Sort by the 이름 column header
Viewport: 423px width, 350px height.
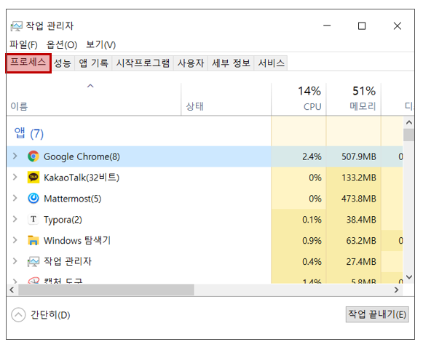pyautogui.click(x=94, y=99)
